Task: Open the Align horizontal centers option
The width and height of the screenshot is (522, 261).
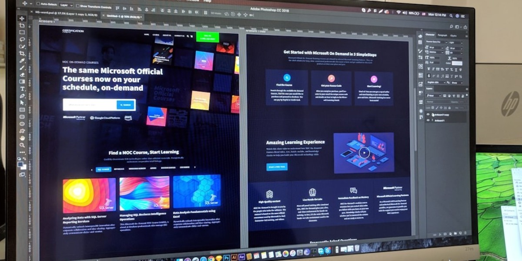Action: [x=125, y=8]
